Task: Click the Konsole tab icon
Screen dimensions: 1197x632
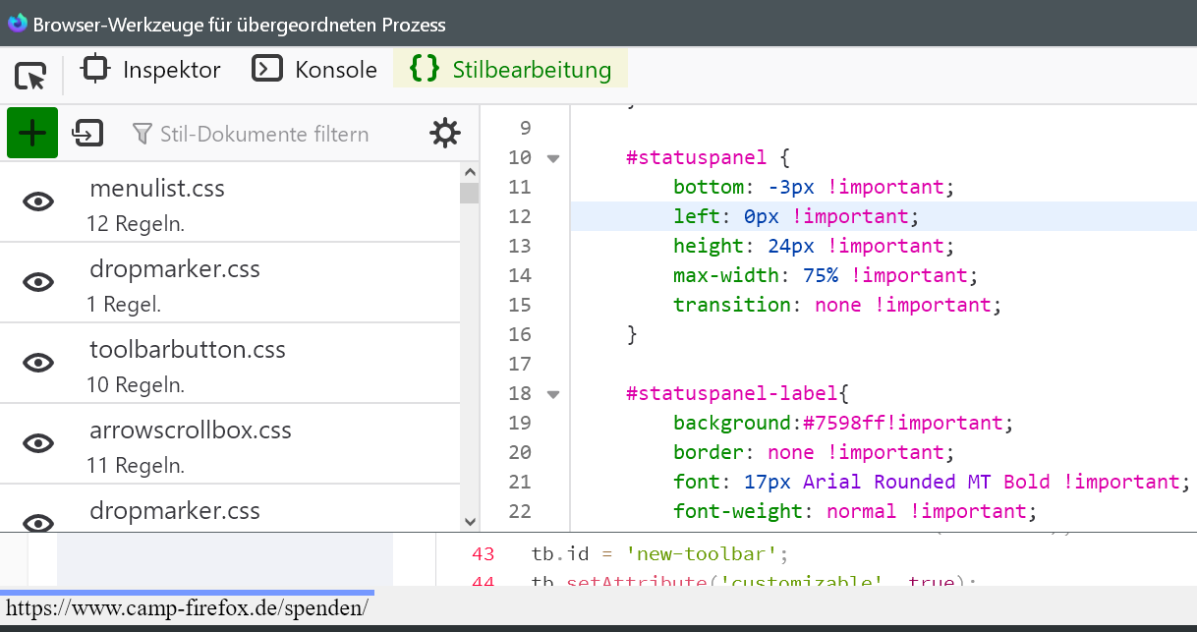Action: click(x=267, y=69)
